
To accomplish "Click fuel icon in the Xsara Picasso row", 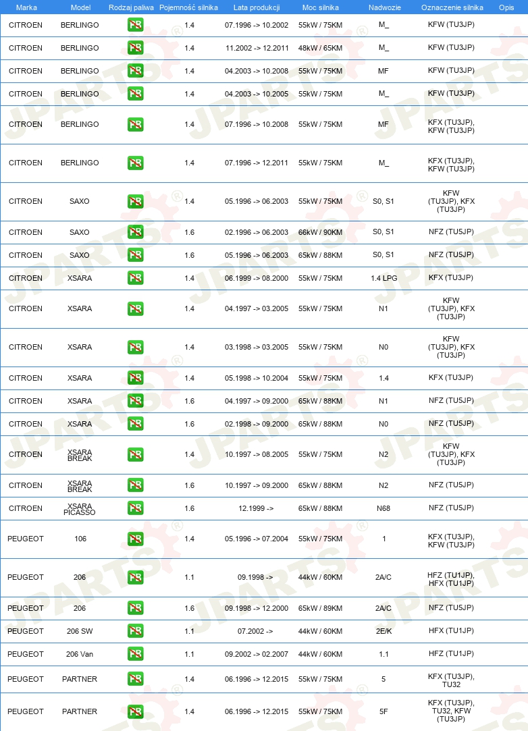I will (x=135, y=508).
